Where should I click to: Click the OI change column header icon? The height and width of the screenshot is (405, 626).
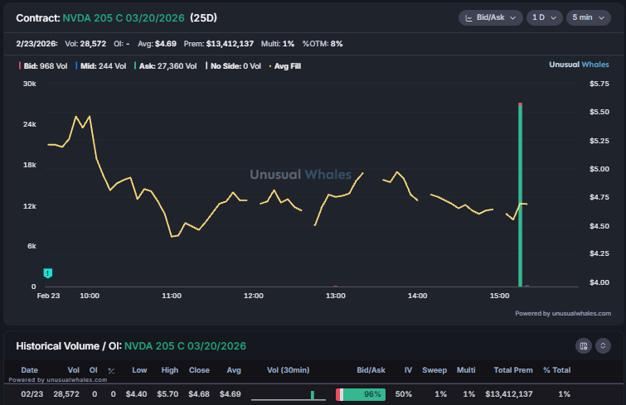click(x=111, y=371)
